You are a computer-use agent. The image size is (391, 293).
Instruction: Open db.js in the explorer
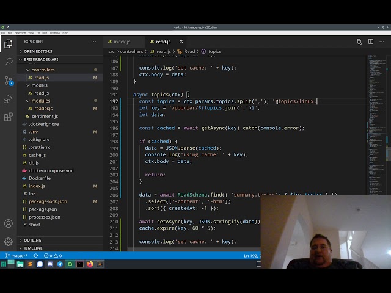(x=34, y=163)
